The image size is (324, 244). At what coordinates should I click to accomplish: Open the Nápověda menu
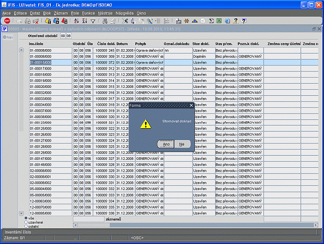coord(124,13)
